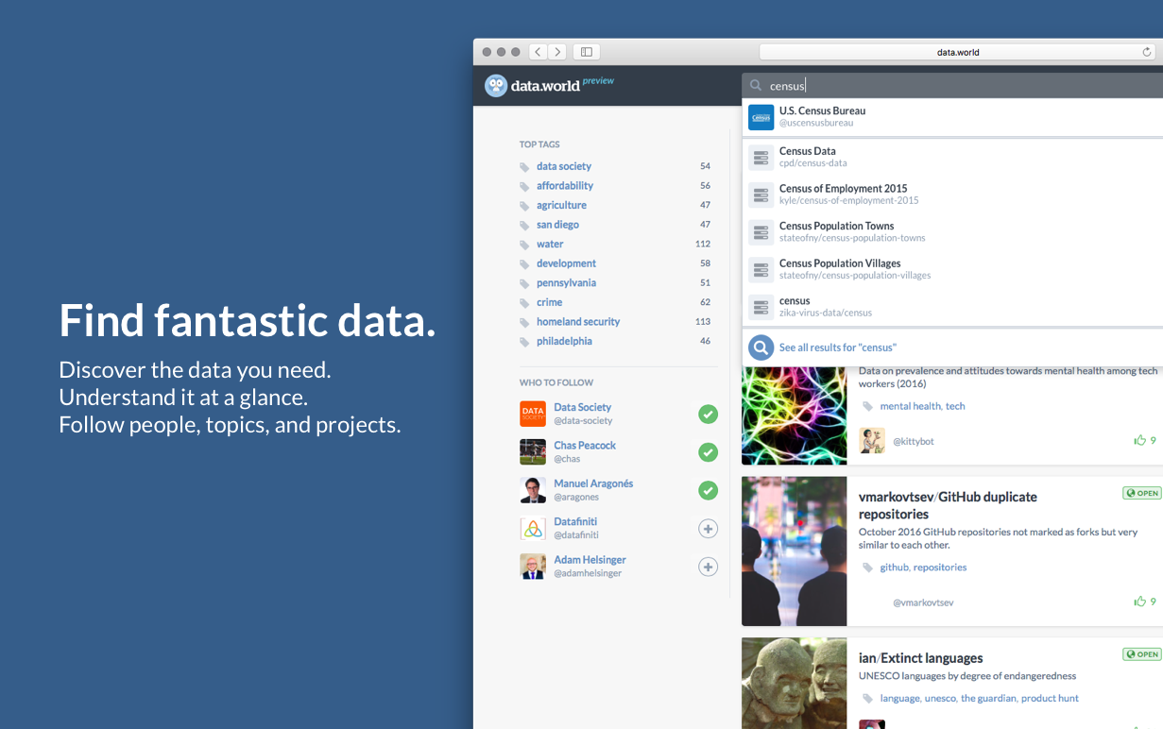Click the browser address bar showing data.world
This screenshot has width=1163, height=729.
point(958,52)
